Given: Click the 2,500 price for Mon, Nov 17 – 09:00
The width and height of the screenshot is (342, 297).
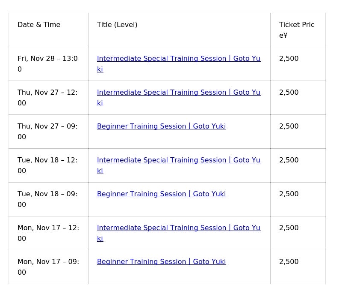Looking at the screenshot, I should (289, 262).
